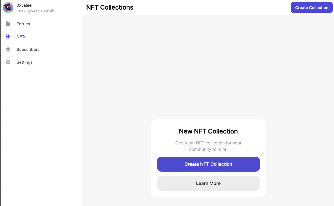This screenshot has height=206, width=334.
Task: Click the blank gray area above the card
Action: click(x=208, y=67)
